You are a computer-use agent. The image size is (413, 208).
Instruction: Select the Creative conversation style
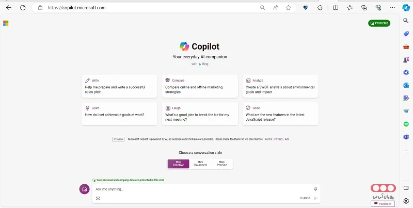[178, 164]
